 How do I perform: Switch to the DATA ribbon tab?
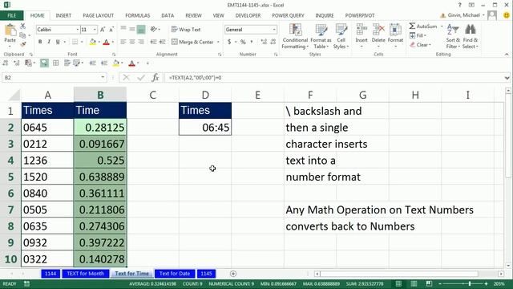coord(168,15)
